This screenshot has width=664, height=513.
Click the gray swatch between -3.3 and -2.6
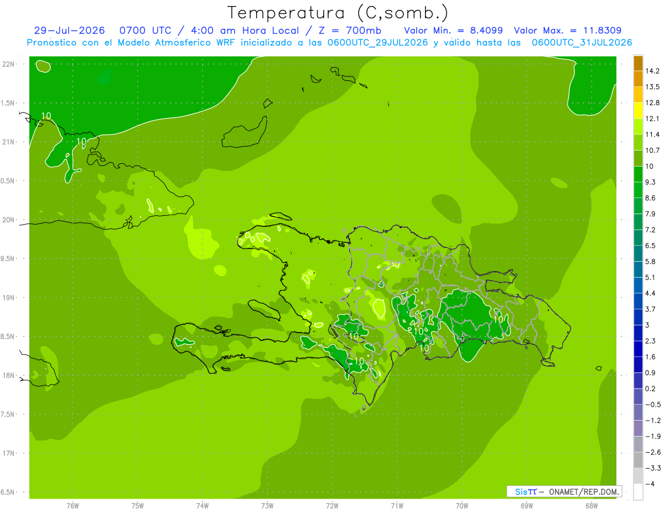pyautogui.click(x=638, y=460)
